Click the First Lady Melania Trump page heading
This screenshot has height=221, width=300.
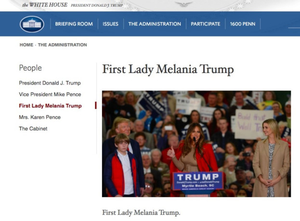pyautogui.click(x=168, y=69)
